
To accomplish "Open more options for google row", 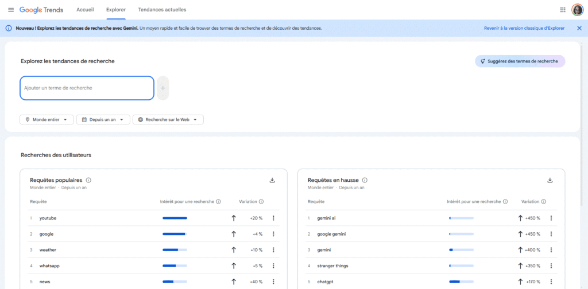I will tap(273, 234).
